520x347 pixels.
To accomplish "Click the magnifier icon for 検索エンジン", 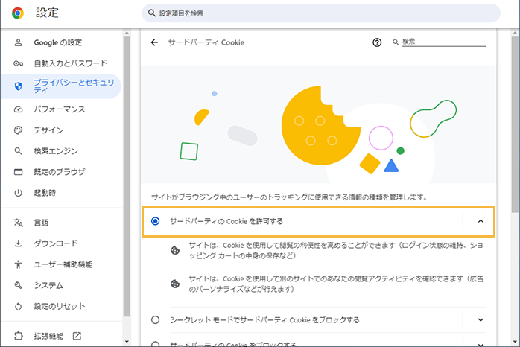I will coord(18,151).
